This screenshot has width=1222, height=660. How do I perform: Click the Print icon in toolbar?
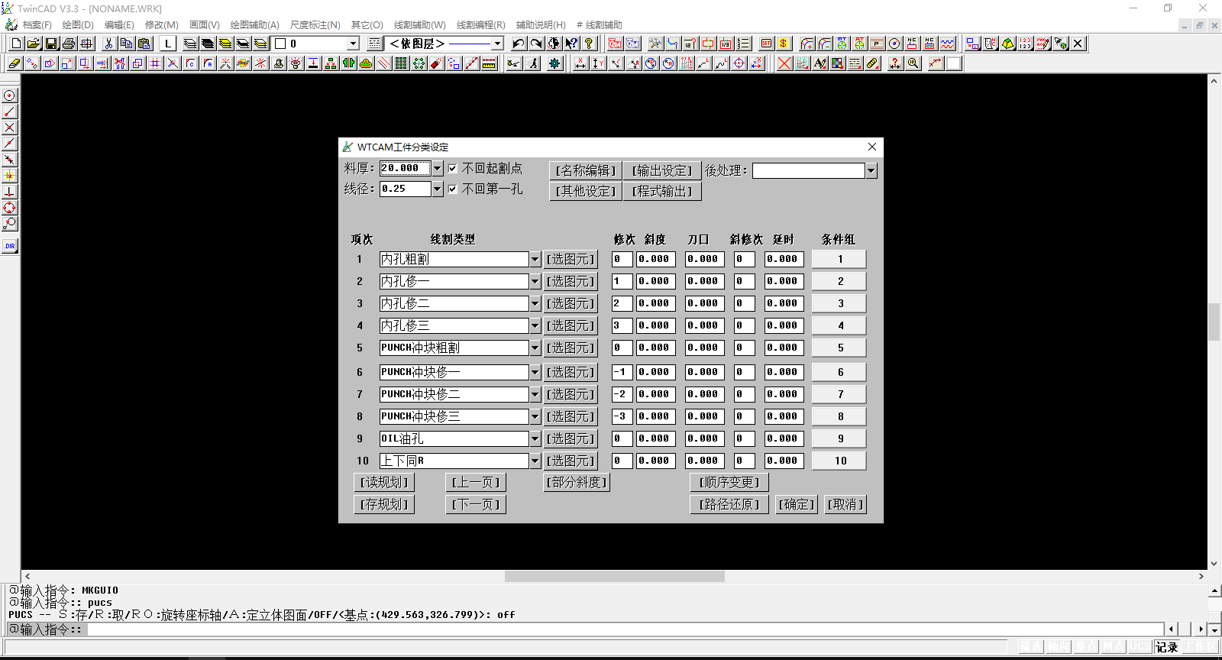tap(69, 44)
